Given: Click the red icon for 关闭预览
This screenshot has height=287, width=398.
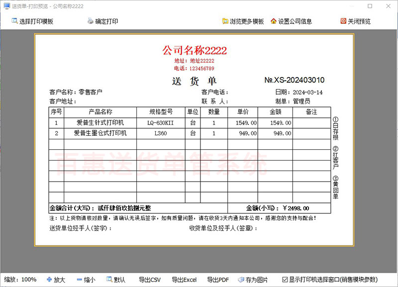Looking at the screenshot, I should point(343,21).
